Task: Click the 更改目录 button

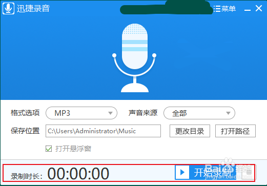Action: (x=190, y=131)
